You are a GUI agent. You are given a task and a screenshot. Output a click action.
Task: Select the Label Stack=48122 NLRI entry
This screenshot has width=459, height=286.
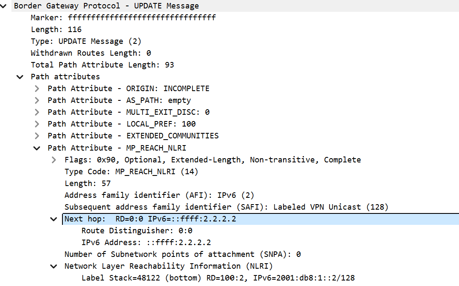coord(218,278)
